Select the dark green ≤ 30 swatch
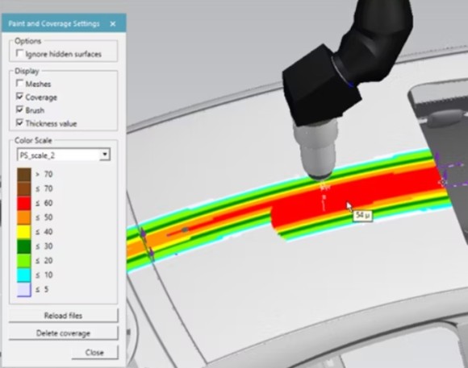Screen dimensions: 468x368 click(x=24, y=246)
